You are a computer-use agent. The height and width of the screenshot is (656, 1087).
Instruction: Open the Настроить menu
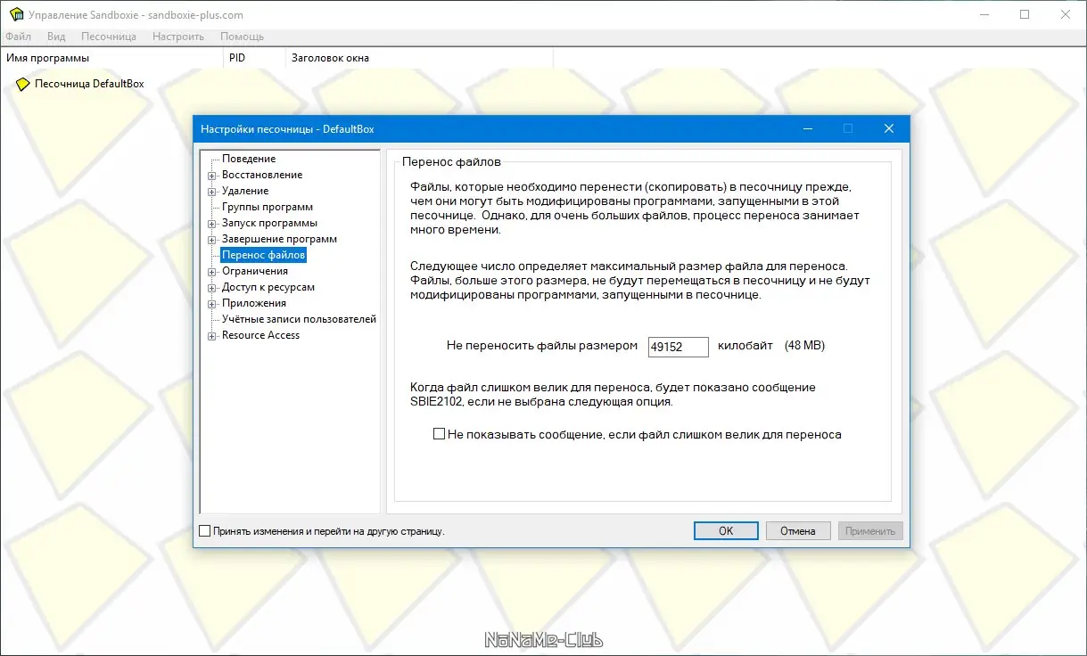pos(178,37)
